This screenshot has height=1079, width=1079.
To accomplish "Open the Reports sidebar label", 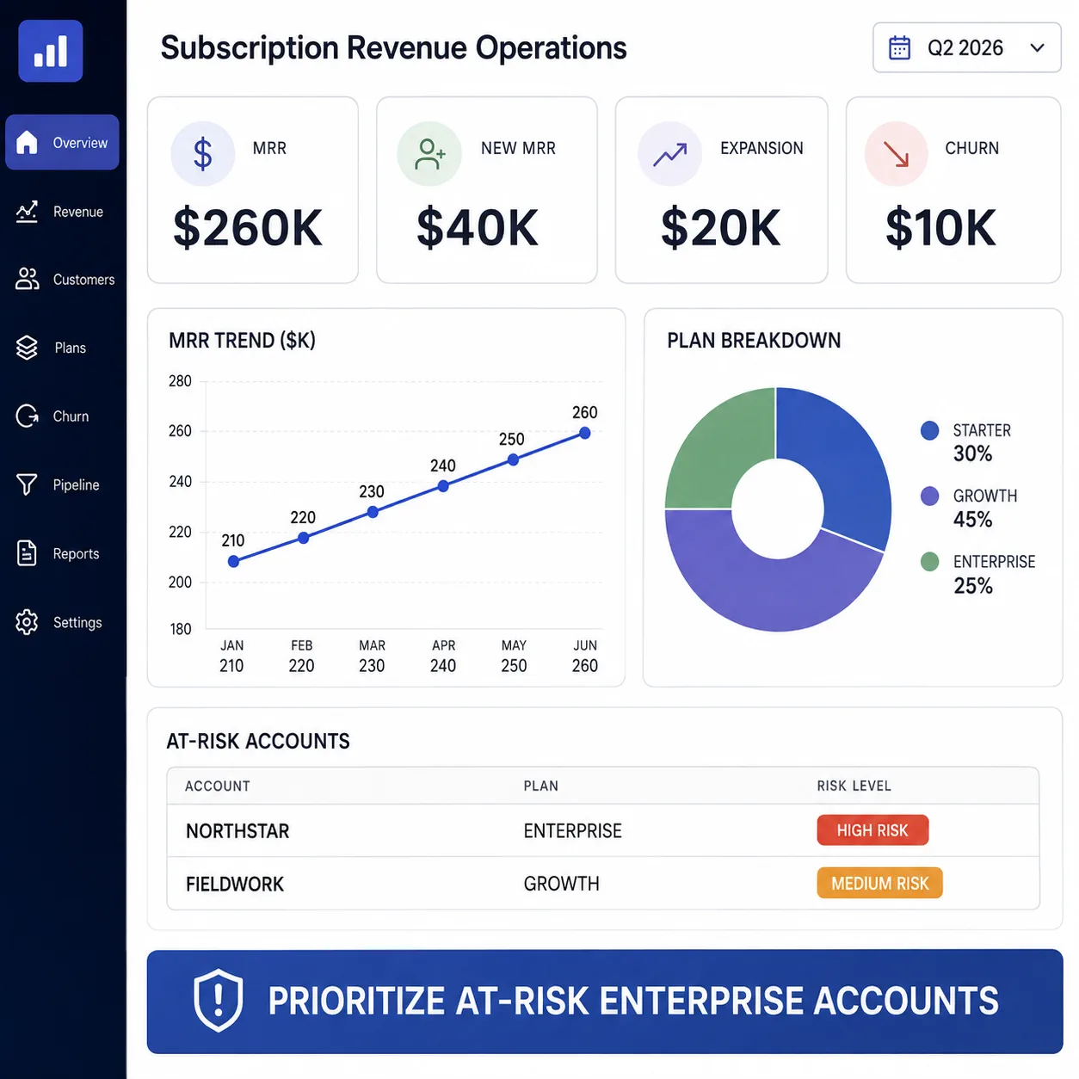I will point(76,554).
